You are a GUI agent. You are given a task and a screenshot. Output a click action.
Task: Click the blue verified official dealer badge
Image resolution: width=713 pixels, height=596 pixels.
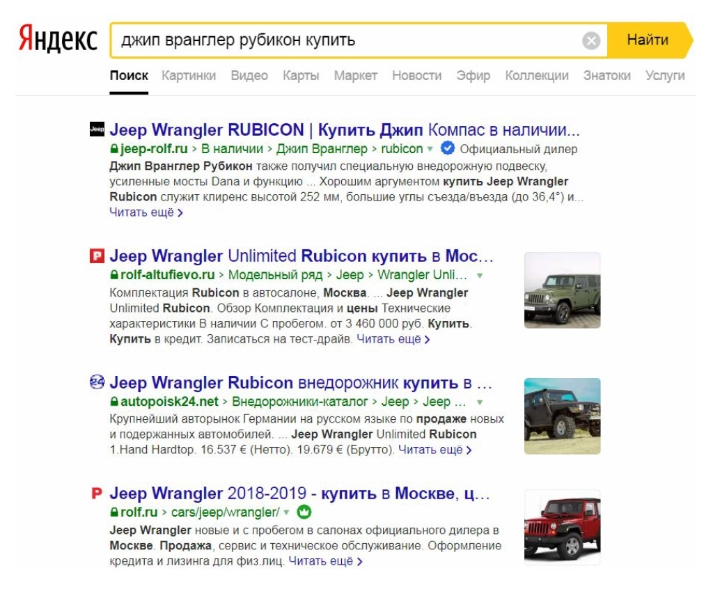(x=448, y=148)
